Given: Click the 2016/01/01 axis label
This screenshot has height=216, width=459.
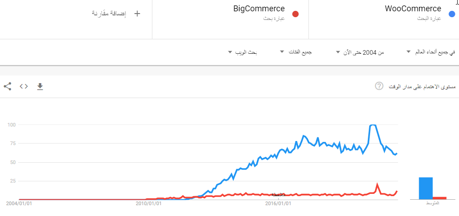Looking at the screenshot, I should click(278, 203).
